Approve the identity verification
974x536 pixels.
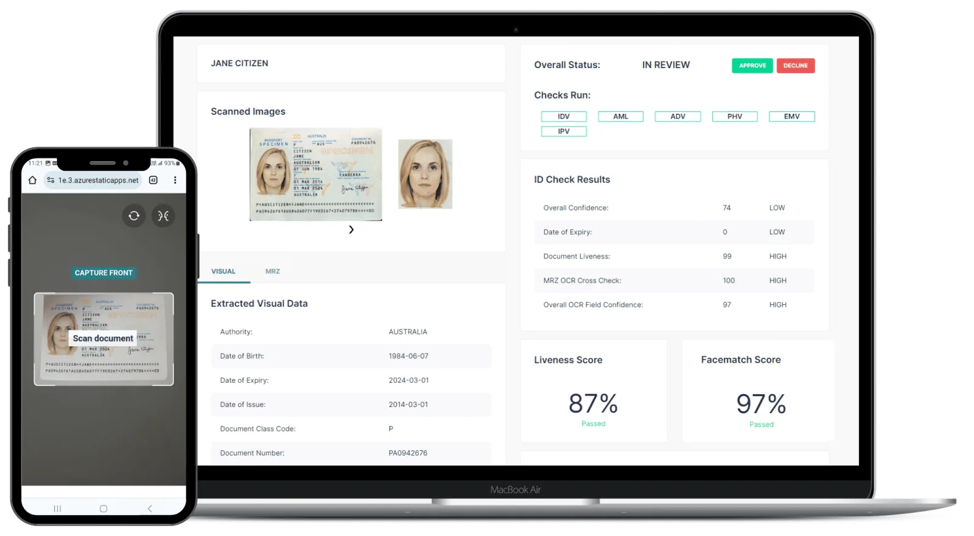[752, 66]
